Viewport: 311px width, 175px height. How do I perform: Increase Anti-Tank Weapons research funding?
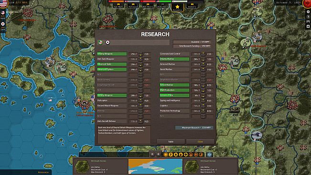click(140, 58)
